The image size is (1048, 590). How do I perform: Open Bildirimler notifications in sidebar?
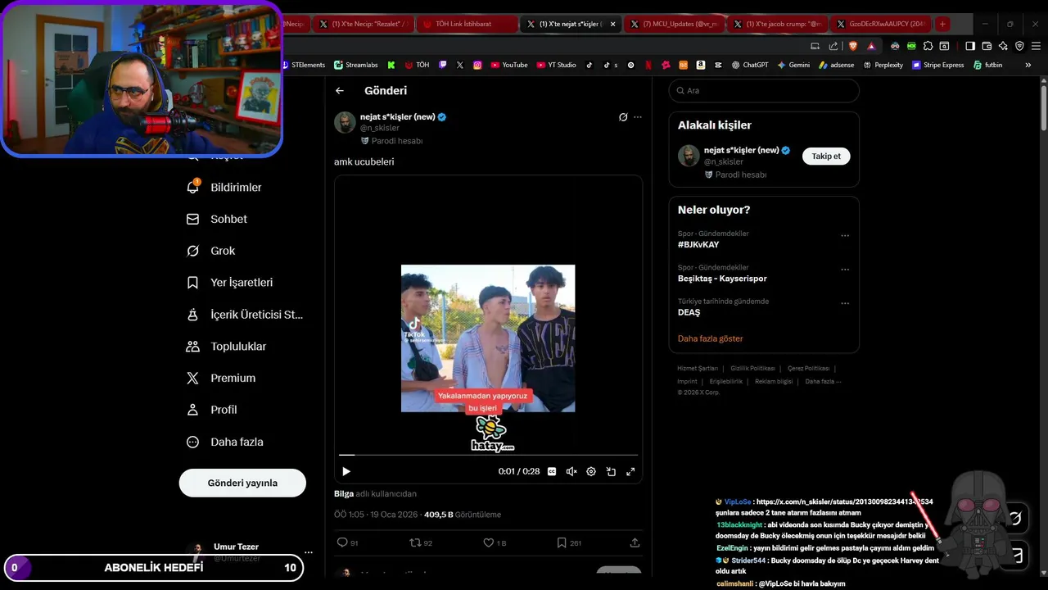(224, 188)
